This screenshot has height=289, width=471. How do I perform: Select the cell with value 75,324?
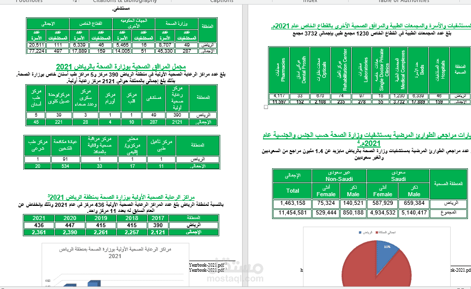(x=326, y=203)
